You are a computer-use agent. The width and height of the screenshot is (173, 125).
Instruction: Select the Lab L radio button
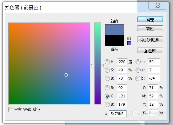coord(138,62)
